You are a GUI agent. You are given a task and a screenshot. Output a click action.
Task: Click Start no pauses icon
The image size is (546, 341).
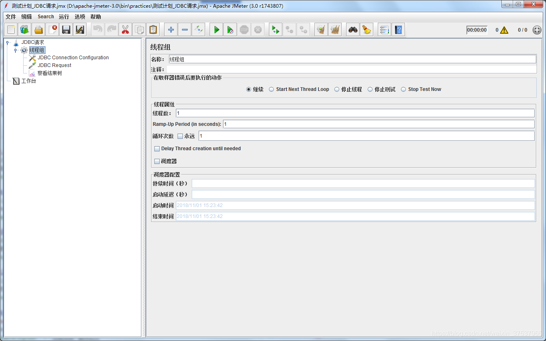230,30
